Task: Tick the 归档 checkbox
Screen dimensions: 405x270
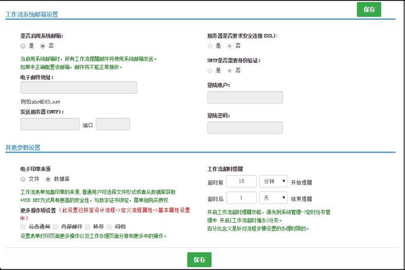Action: click(109, 227)
